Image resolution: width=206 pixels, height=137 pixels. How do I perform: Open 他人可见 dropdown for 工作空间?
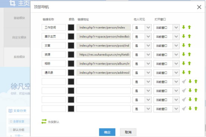click(x=142, y=27)
